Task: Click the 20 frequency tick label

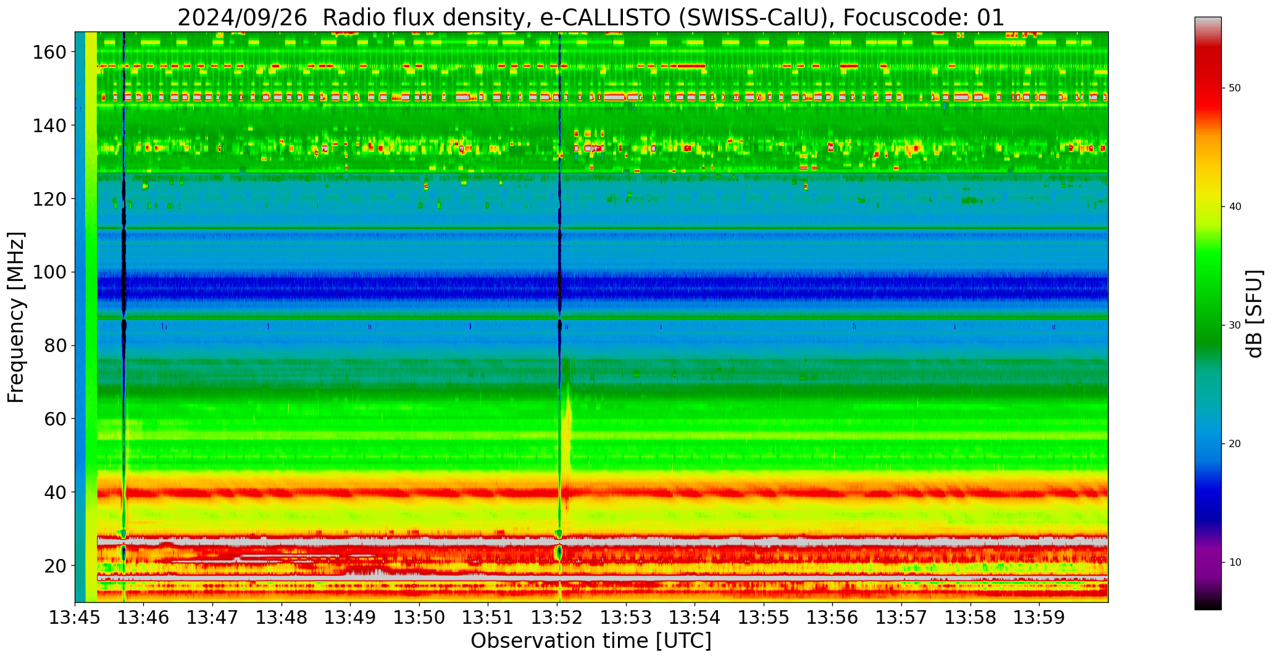Action: (56, 566)
